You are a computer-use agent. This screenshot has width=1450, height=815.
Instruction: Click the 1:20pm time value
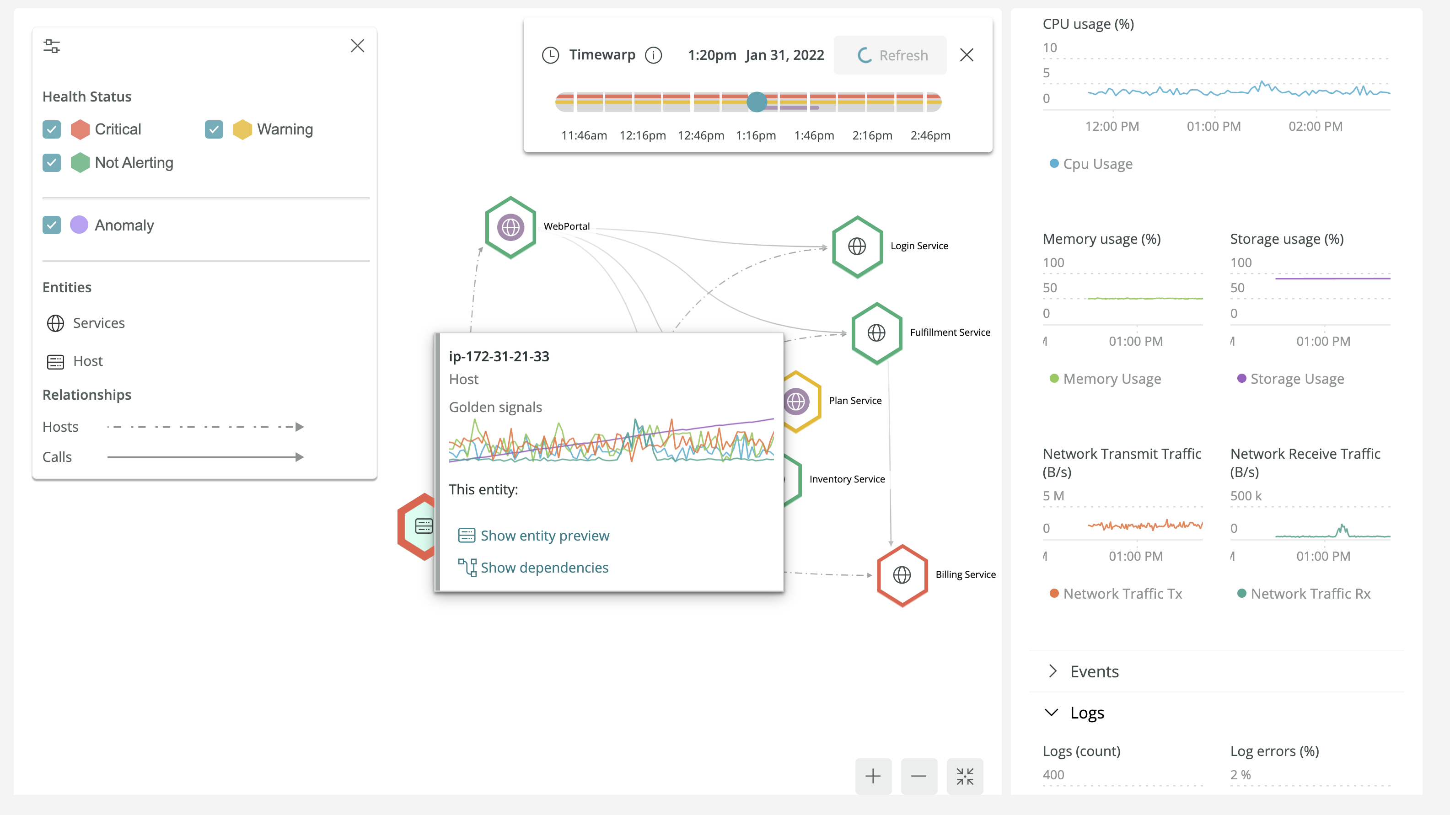point(712,55)
